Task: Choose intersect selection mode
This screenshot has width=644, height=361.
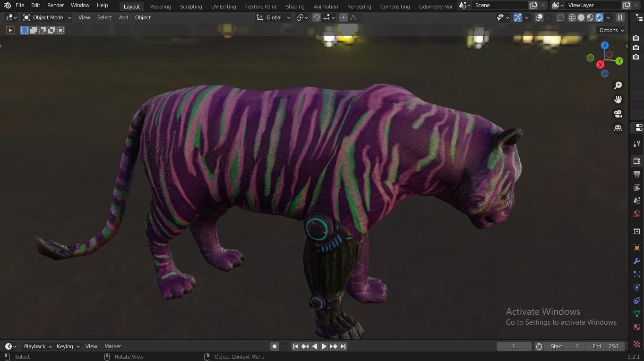Action: pyautogui.click(x=60, y=30)
